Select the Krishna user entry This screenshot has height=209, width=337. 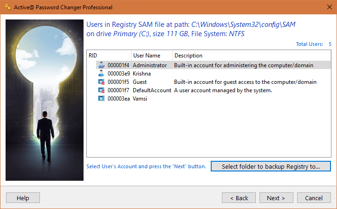point(142,74)
